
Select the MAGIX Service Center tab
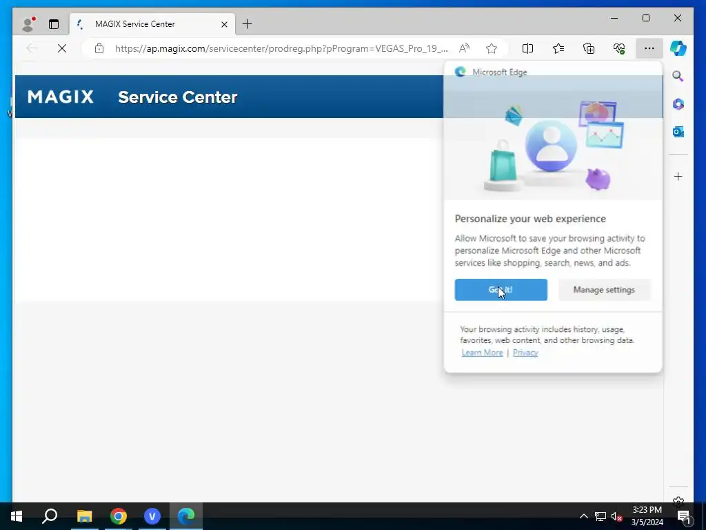[x=152, y=24]
